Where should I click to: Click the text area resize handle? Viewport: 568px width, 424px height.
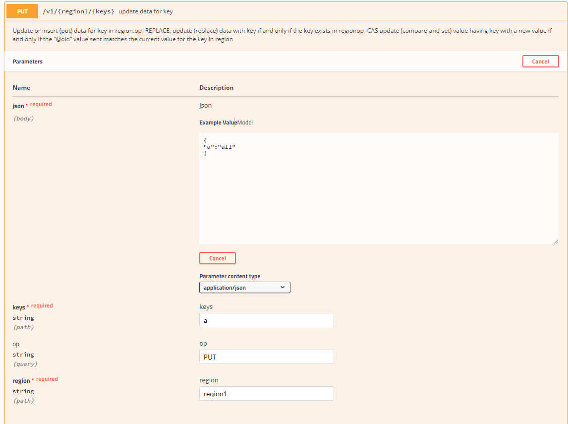pos(556,241)
